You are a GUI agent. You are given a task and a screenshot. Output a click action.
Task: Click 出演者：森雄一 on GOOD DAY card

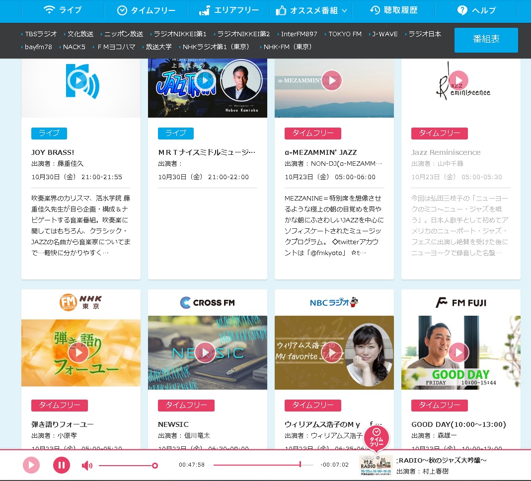coord(434,436)
